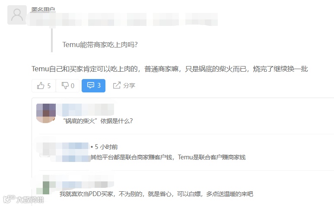Click third commenter's green pixelated avatar
Screen dimensions: 334x206
click(x=43, y=185)
